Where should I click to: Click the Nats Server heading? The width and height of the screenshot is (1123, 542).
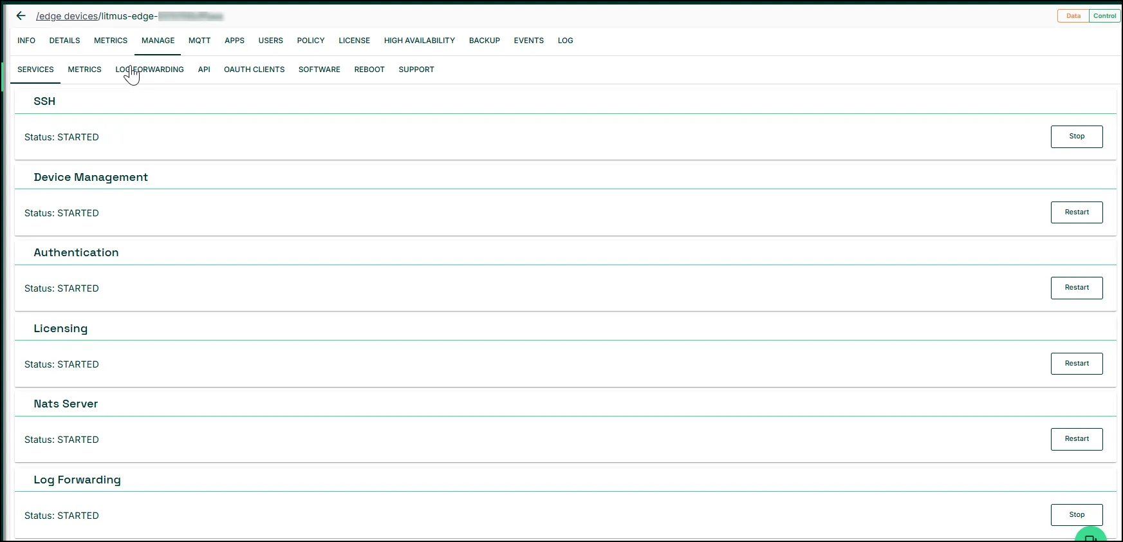pyautogui.click(x=66, y=404)
